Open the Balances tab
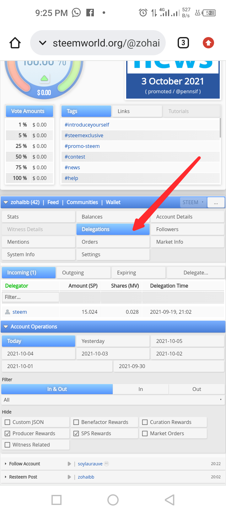 click(113, 217)
